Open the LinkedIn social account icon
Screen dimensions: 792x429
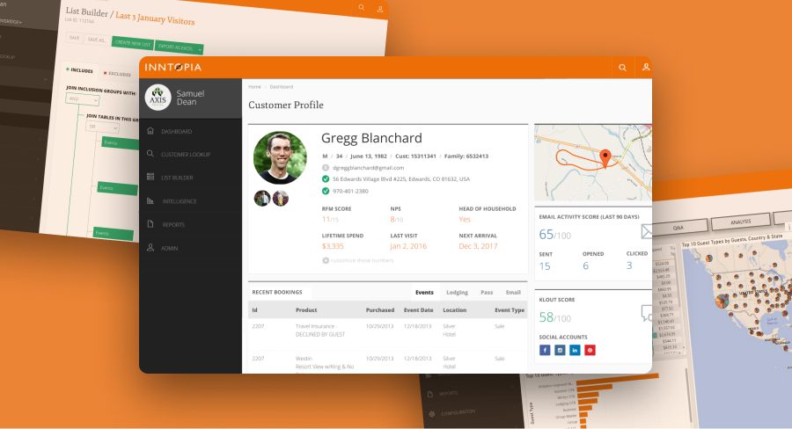click(575, 350)
